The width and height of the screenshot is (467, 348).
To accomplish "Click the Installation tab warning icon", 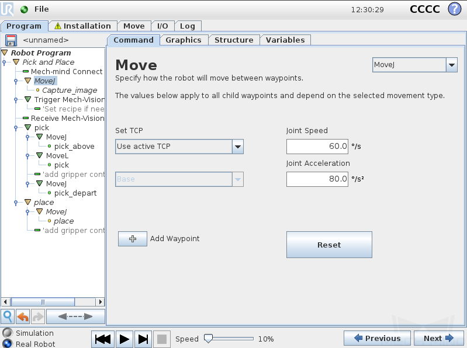I will coord(58,26).
